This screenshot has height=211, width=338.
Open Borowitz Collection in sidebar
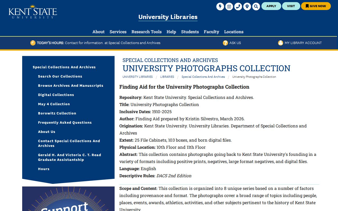(57, 113)
